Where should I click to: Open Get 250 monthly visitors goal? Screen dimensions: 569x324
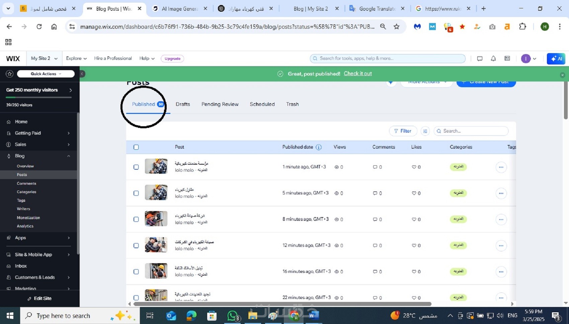pos(39,90)
